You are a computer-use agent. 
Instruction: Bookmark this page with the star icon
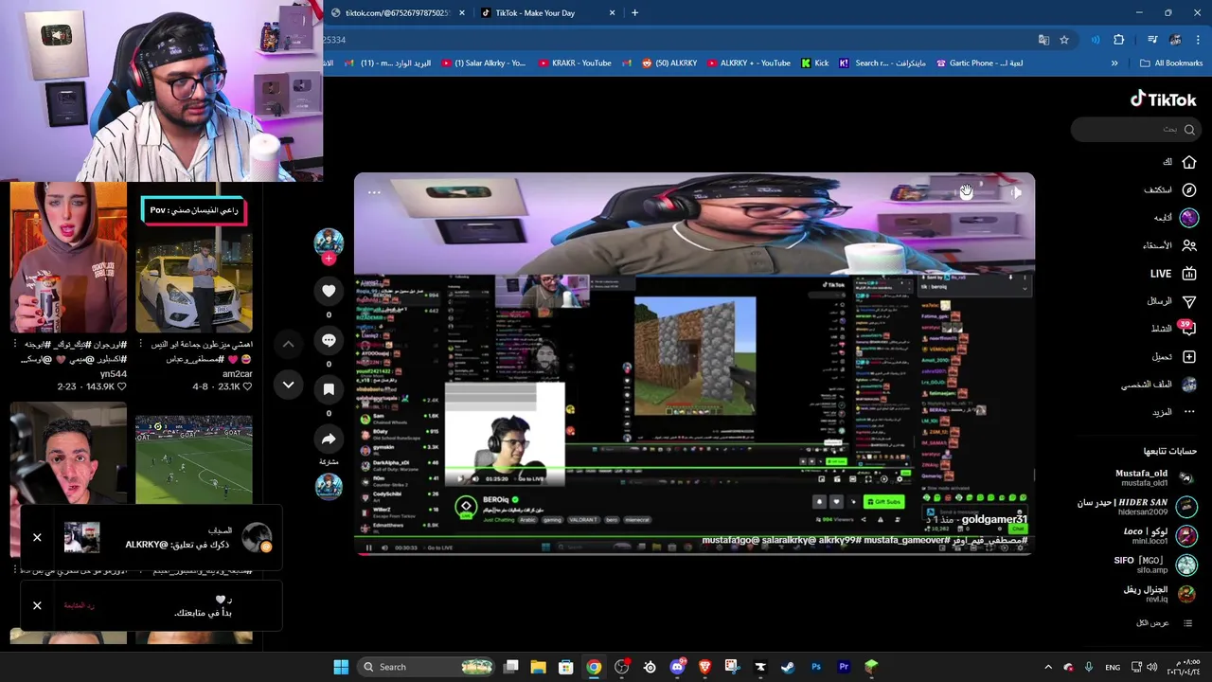[x=1064, y=40]
